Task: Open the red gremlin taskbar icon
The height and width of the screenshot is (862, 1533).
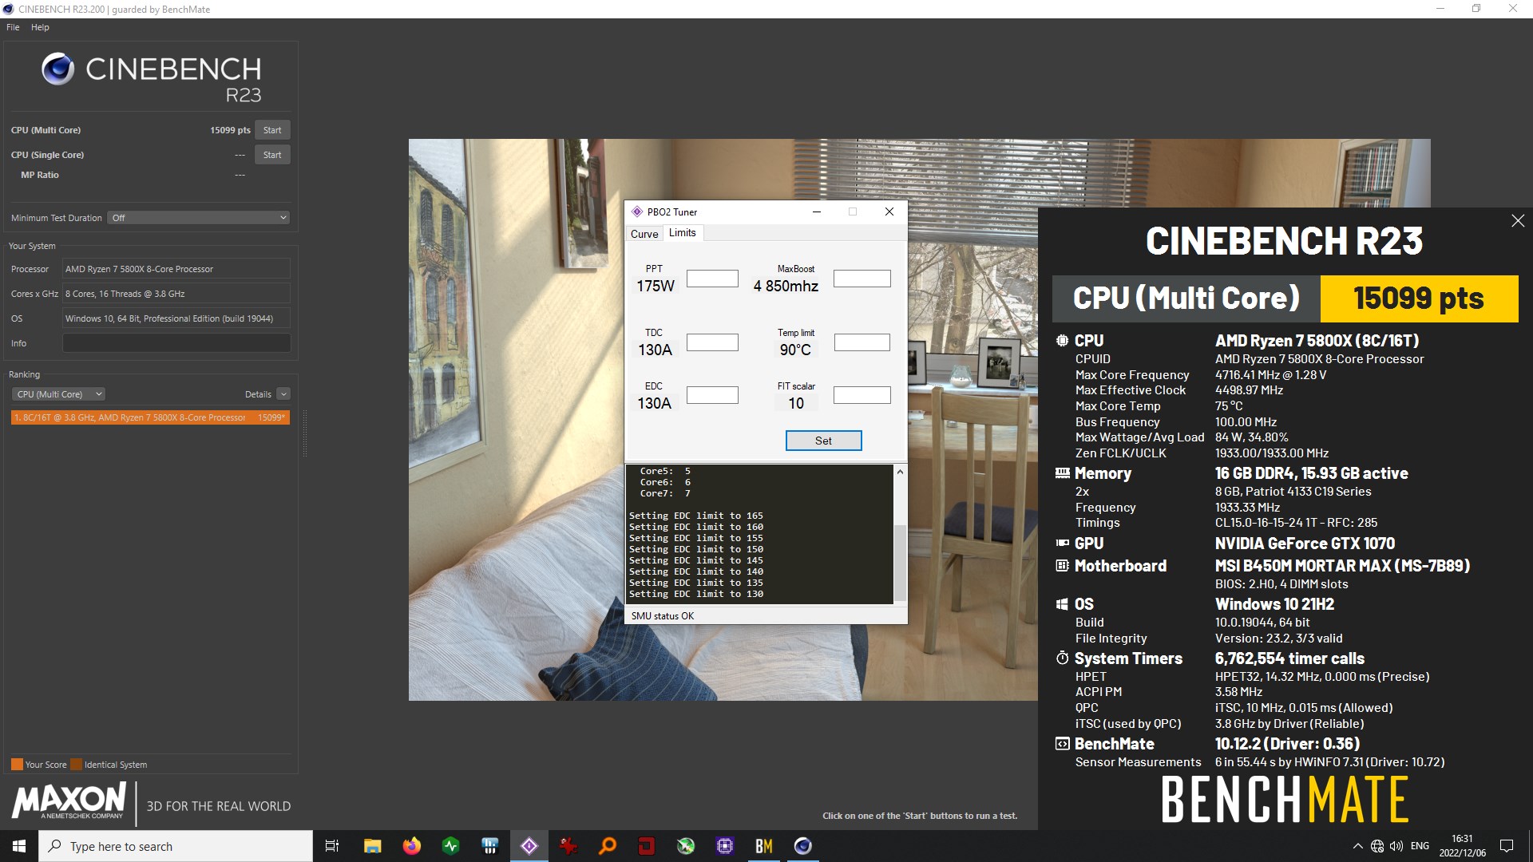Action: (x=568, y=846)
